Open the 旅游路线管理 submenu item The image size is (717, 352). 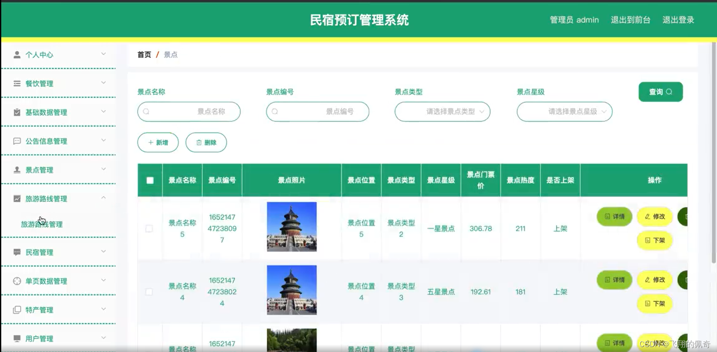[x=42, y=224]
